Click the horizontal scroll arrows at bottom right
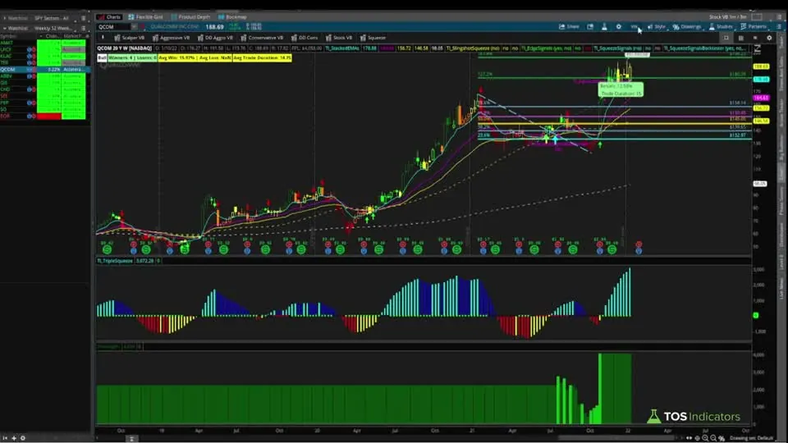788x443 pixels. tap(689, 438)
